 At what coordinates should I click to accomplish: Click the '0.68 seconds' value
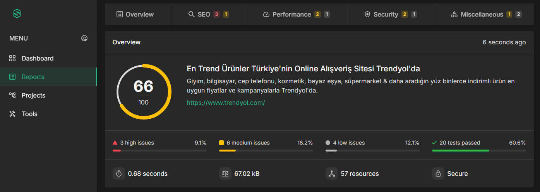(148, 173)
